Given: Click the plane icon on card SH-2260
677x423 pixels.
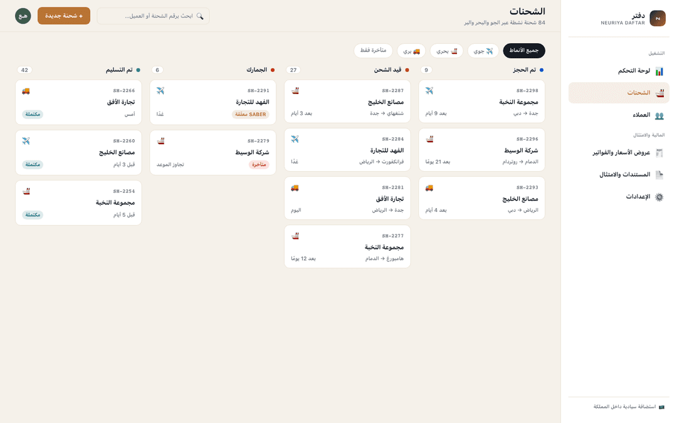Looking at the screenshot, I should pos(26,141).
